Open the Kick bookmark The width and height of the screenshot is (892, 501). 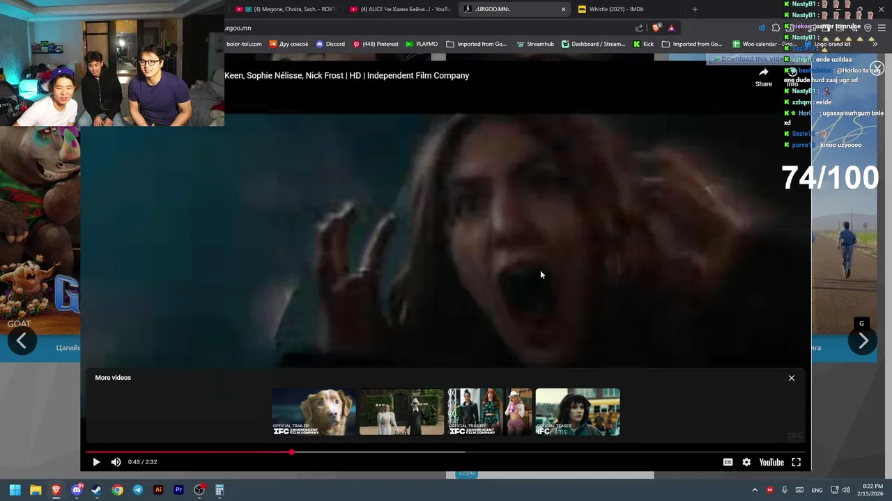point(643,44)
